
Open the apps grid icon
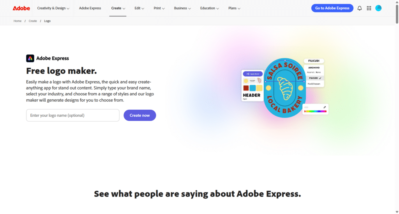coord(369,8)
